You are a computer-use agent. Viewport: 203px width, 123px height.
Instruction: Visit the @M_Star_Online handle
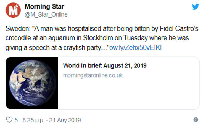(x=46, y=14)
